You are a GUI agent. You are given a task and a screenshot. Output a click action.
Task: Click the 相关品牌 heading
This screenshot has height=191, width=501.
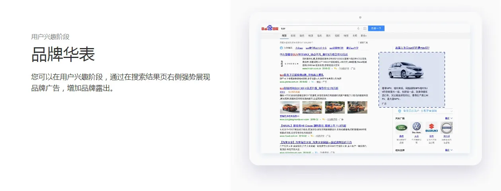coord(400,150)
